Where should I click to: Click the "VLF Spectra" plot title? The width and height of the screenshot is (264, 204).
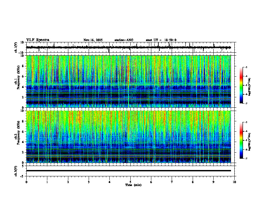38,40
